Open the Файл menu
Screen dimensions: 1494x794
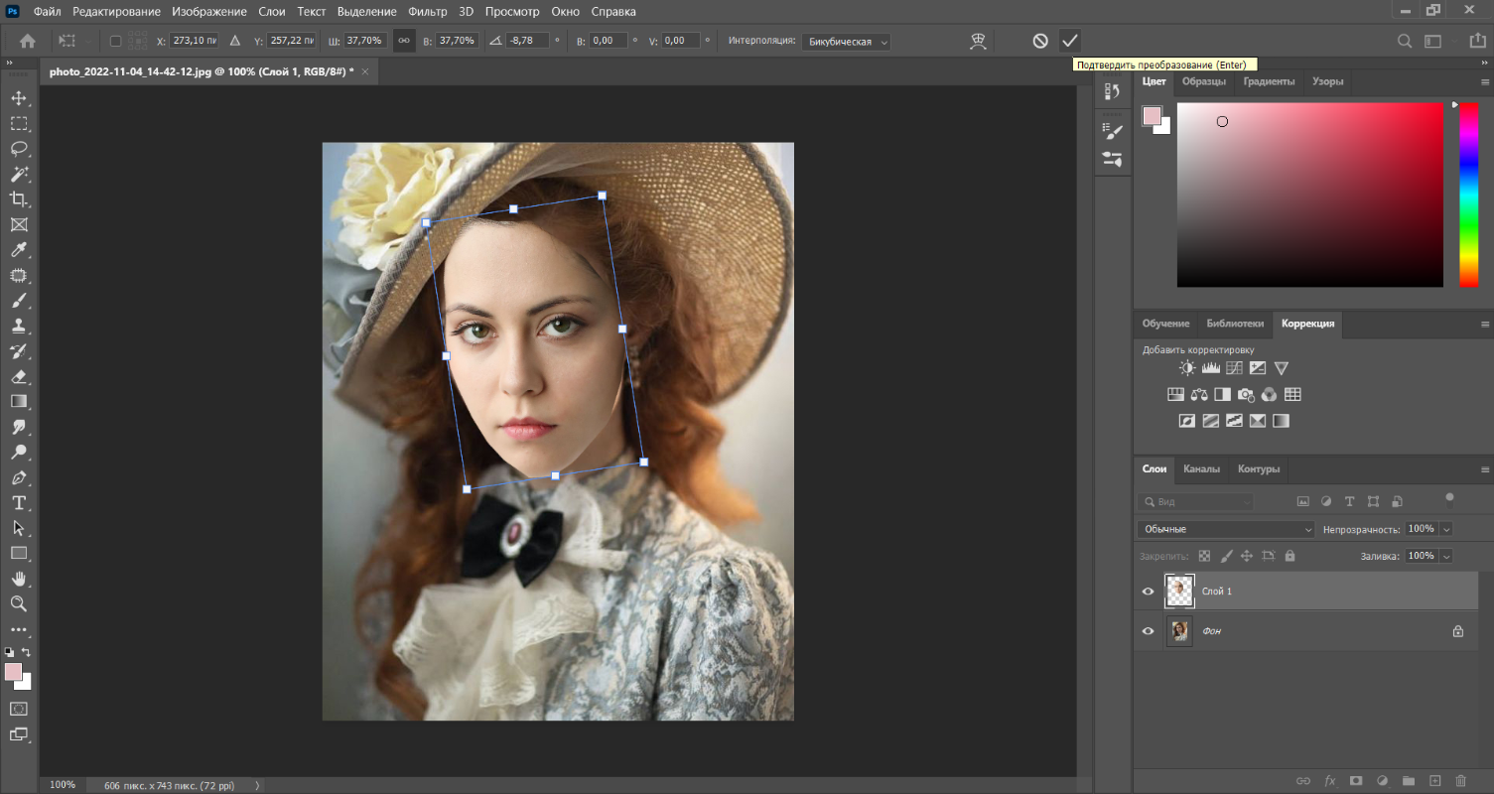(46, 12)
